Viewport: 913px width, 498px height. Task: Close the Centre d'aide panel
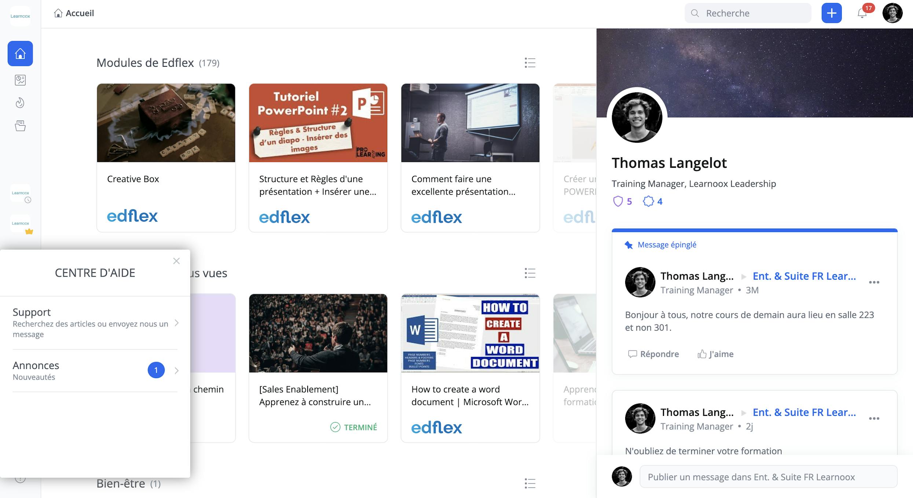(x=176, y=261)
